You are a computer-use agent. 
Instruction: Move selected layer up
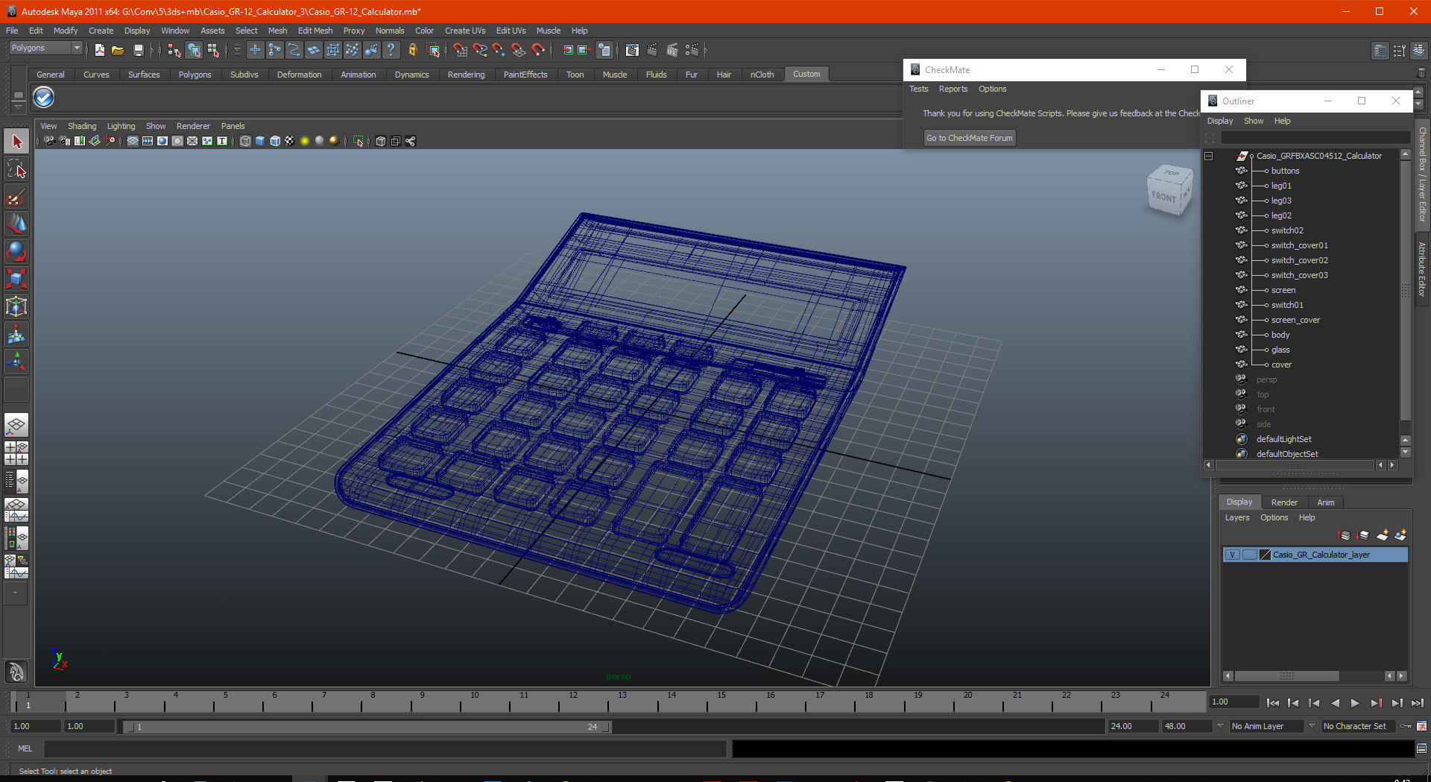pos(1344,535)
